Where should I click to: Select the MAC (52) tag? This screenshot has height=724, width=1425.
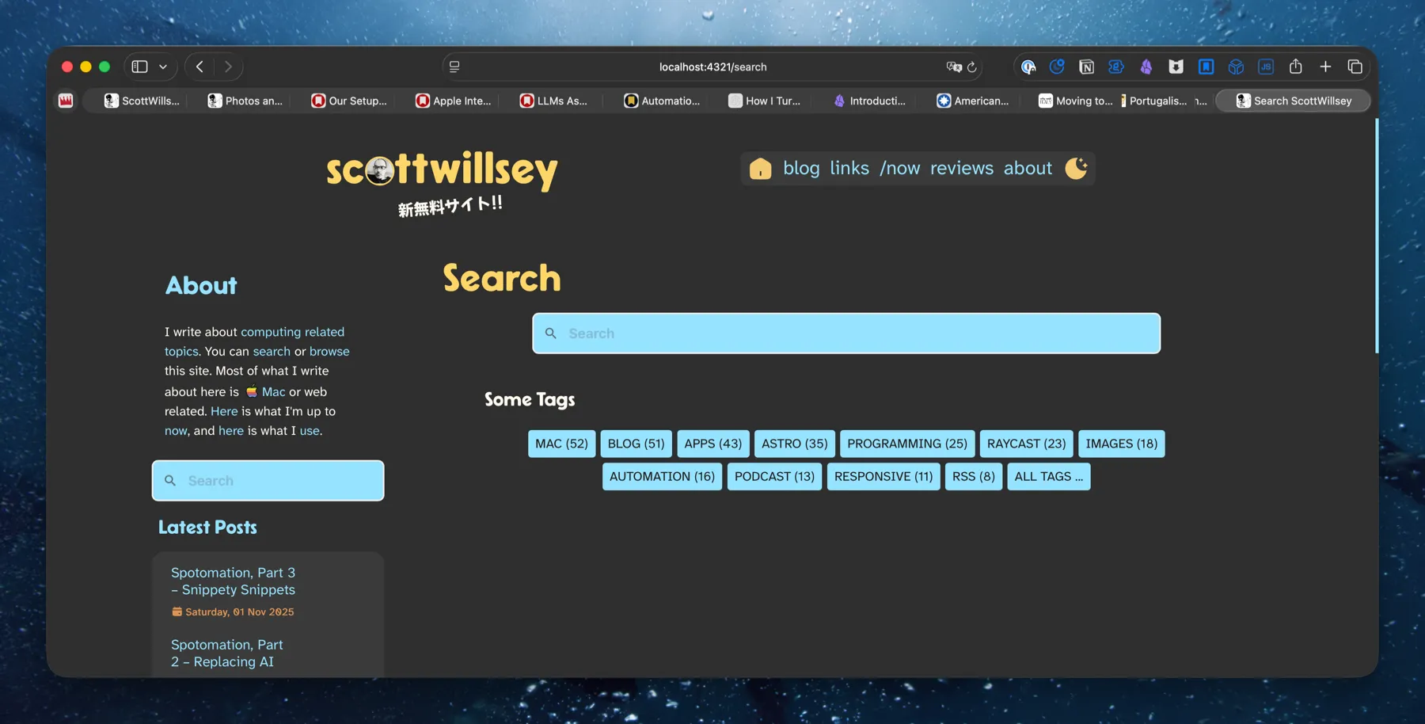[560, 444]
